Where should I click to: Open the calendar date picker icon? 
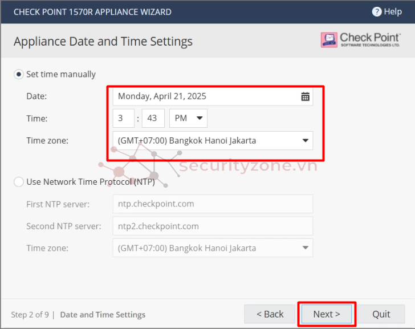pyautogui.click(x=305, y=96)
